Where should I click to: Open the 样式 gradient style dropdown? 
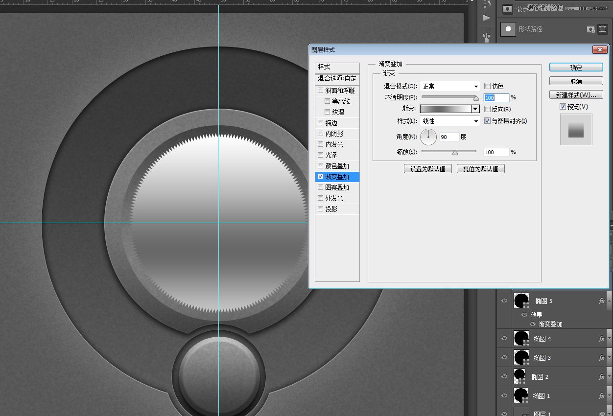[x=449, y=121]
